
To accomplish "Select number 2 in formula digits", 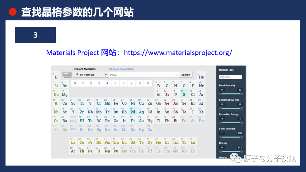I will pyautogui.click(x=91, y=83).
